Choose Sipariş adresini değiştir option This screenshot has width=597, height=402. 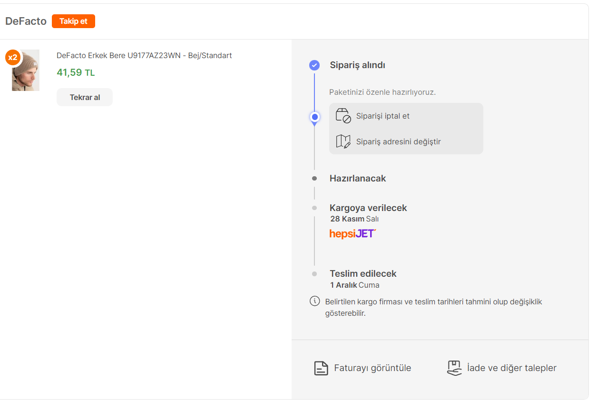coord(398,141)
